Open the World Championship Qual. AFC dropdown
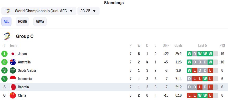 (39, 11)
